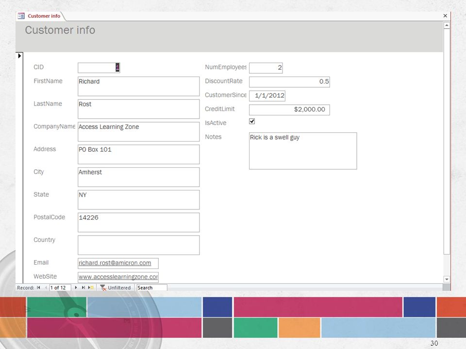
Task: Click the City label
Action: pos(39,172)
